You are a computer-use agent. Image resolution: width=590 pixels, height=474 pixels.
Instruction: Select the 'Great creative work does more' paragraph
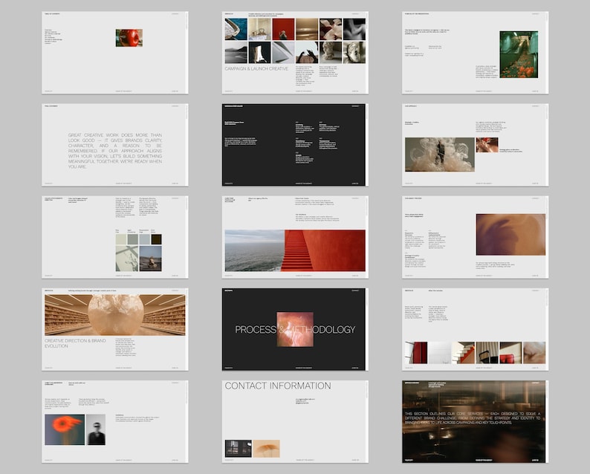click(x=115, y=151)
